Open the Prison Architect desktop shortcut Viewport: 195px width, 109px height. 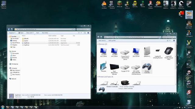click(x=104, y=5)
